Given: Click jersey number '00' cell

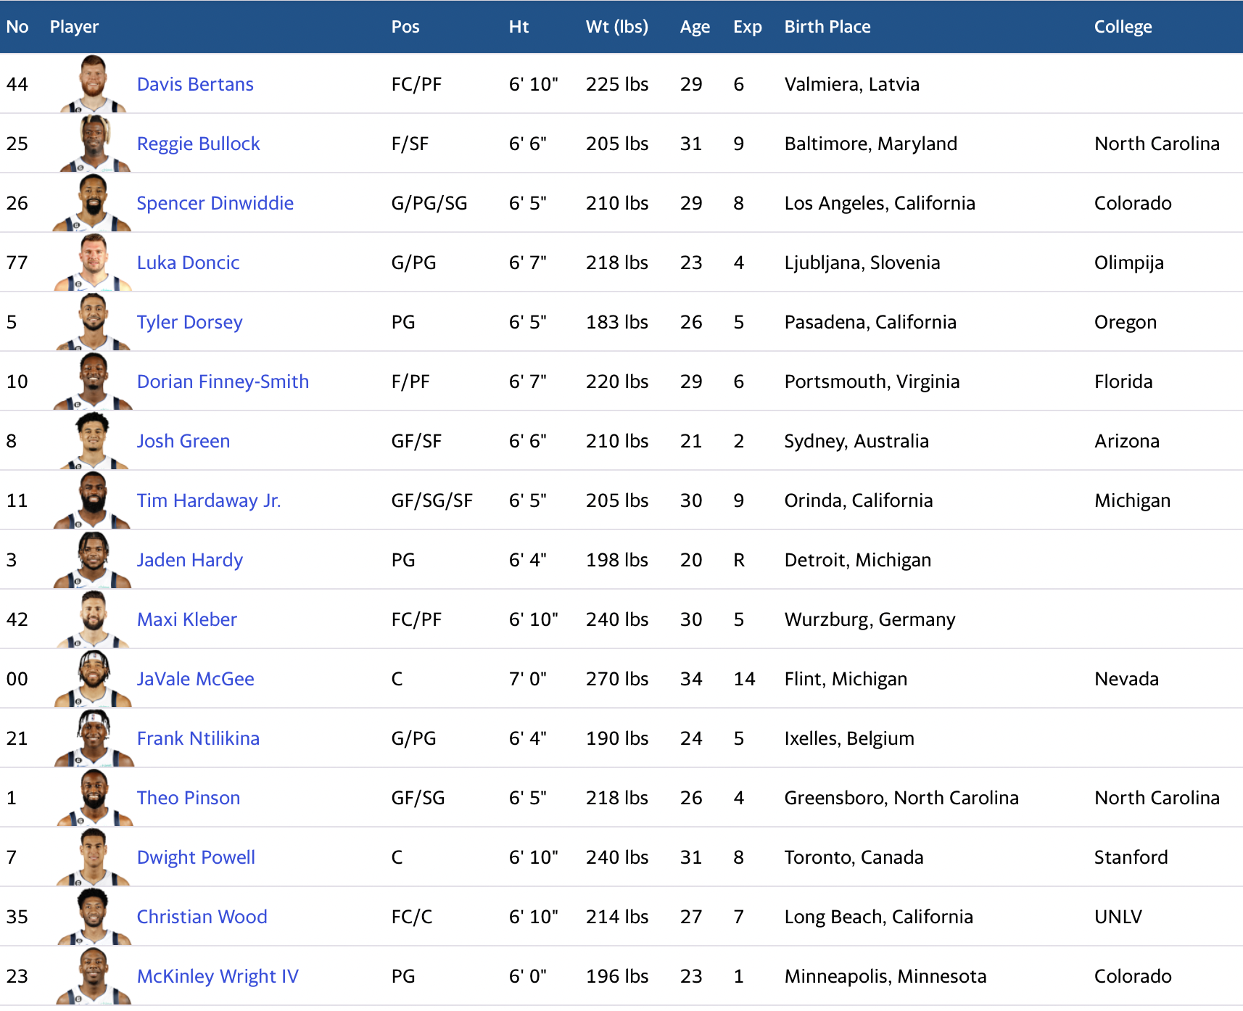Looking at the screenshot, I should [x=17, y=679].
